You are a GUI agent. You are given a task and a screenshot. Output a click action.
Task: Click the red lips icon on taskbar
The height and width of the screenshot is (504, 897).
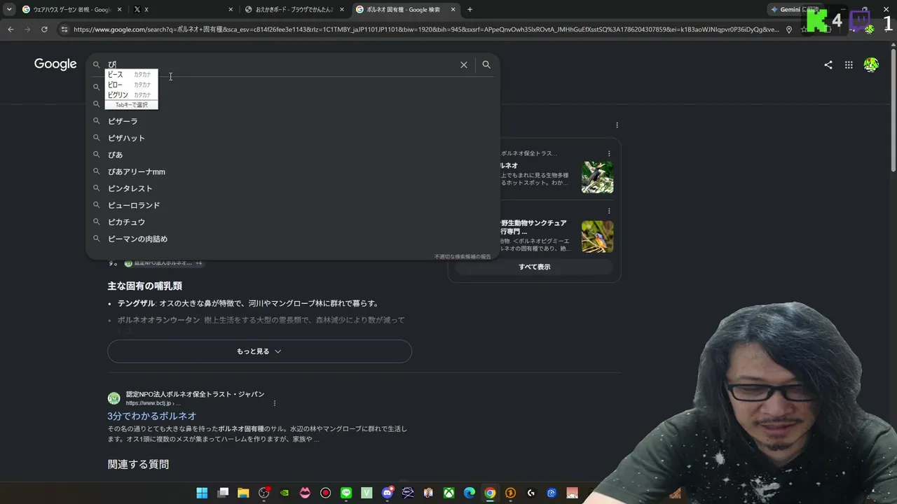[305, 493]
